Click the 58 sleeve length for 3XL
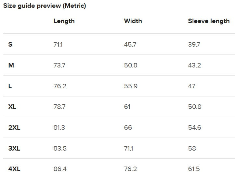This screenshot has height=177, width=235. click(192, 148)
